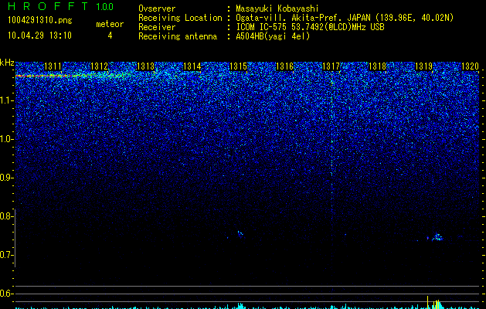Click the meteor label
Screen dimensions: 486x309
tap(110, 24)
